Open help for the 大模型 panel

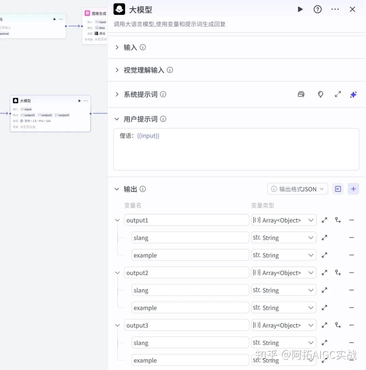[318, 10]
